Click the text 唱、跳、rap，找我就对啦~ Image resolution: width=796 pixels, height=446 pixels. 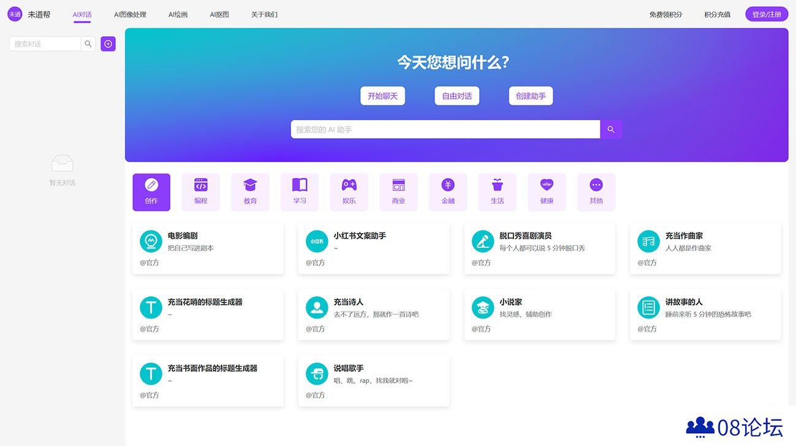[x=373, y=381]
